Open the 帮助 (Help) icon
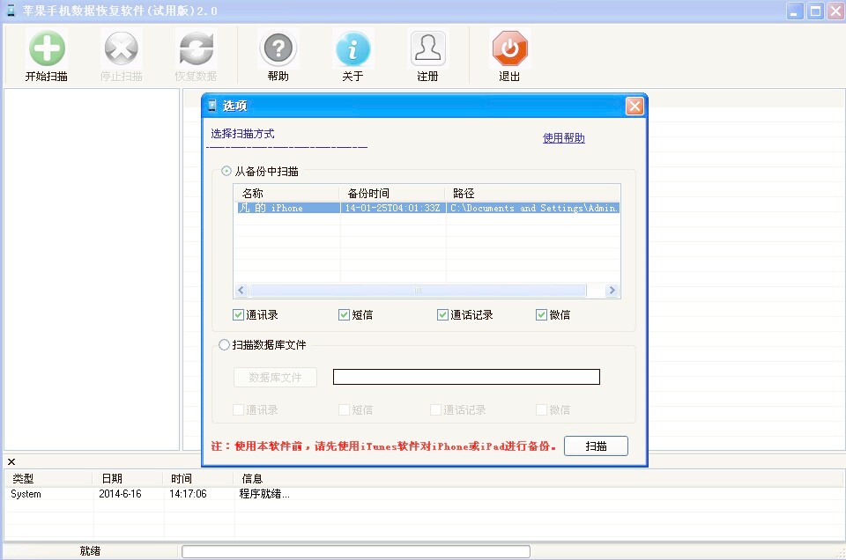 pos(278,48)
